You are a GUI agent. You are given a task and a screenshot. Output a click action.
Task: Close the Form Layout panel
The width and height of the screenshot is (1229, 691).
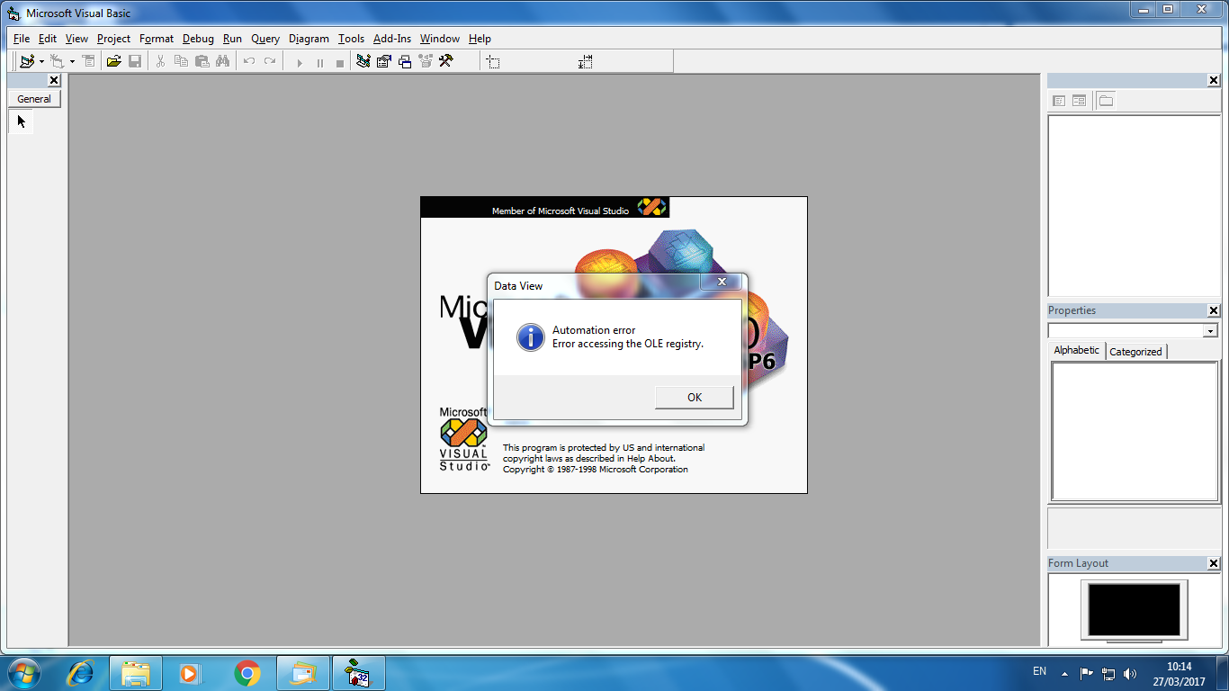pos(1214,563)
